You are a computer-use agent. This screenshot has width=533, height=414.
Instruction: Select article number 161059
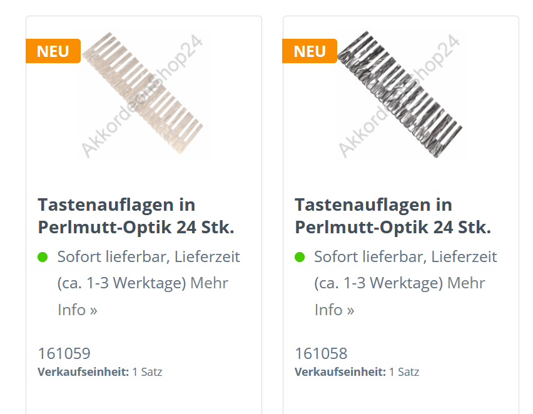[x=64, y=353]
